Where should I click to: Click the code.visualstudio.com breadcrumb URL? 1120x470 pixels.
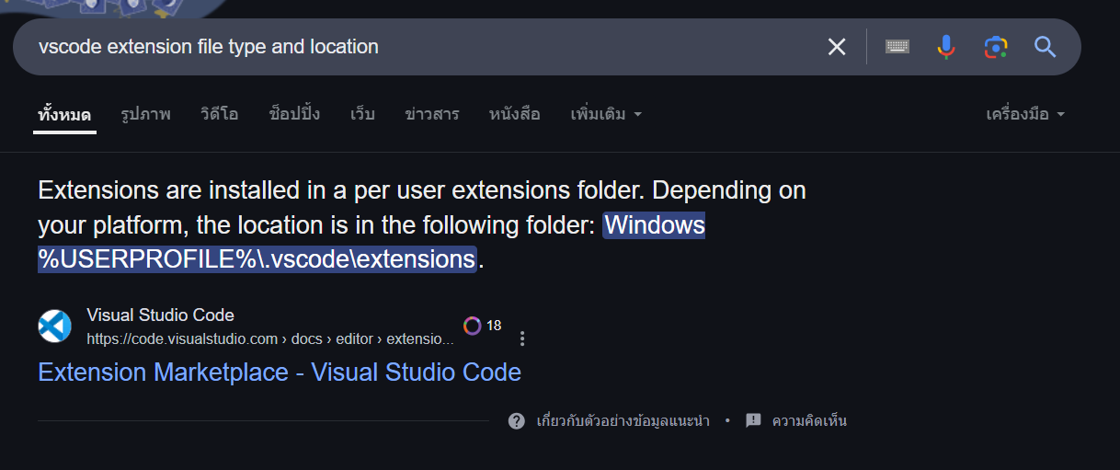[270, 339]
